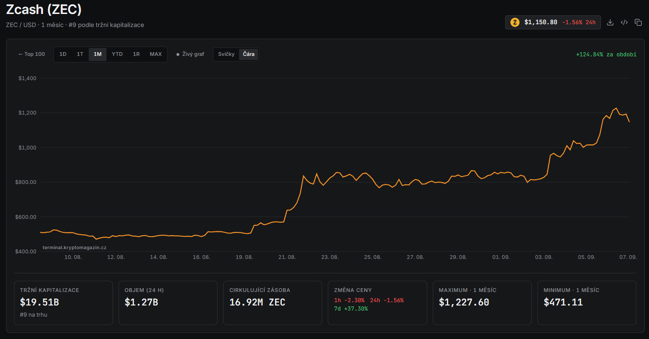Click the 21. 08. date label
The image size is (649, 339).
(x=287, y=257)
